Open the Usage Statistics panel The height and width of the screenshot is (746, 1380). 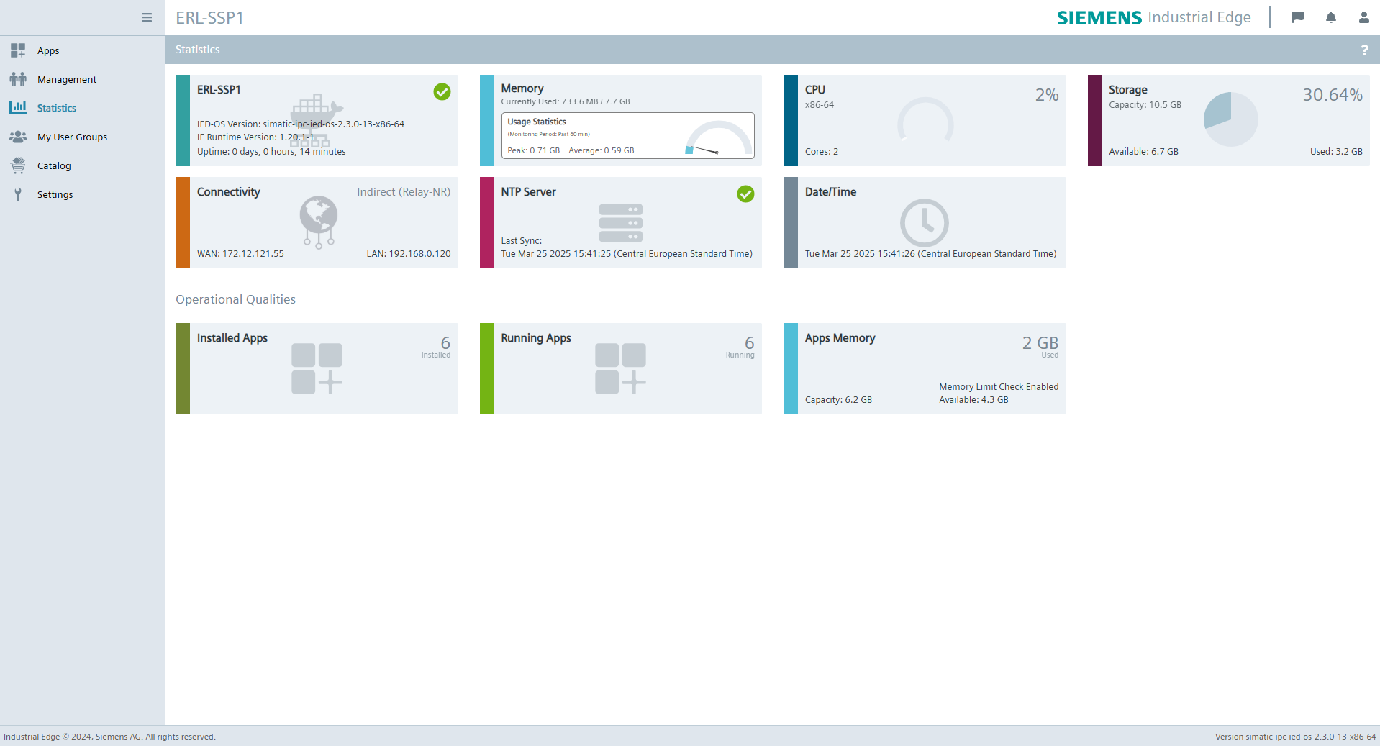[x=627, y=135]
